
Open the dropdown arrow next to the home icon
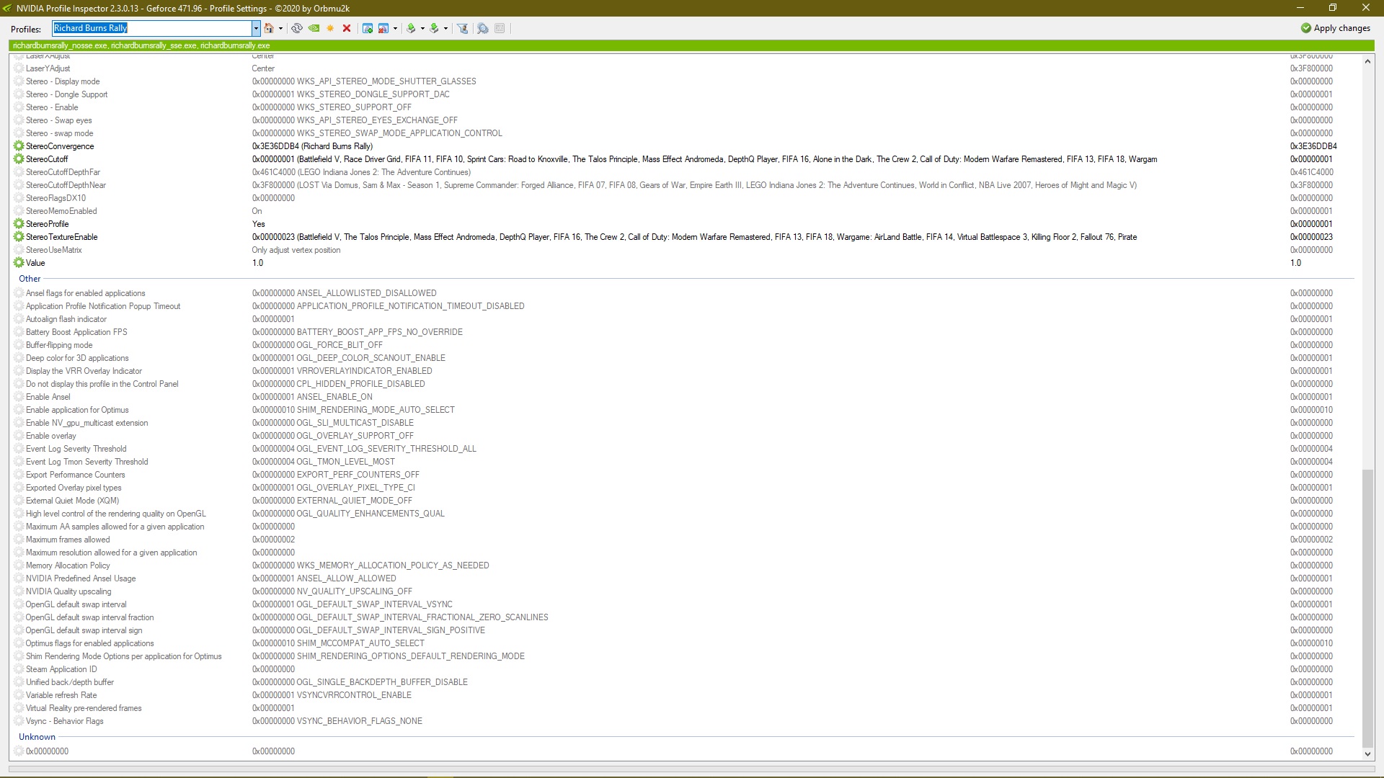pos(280,28)
